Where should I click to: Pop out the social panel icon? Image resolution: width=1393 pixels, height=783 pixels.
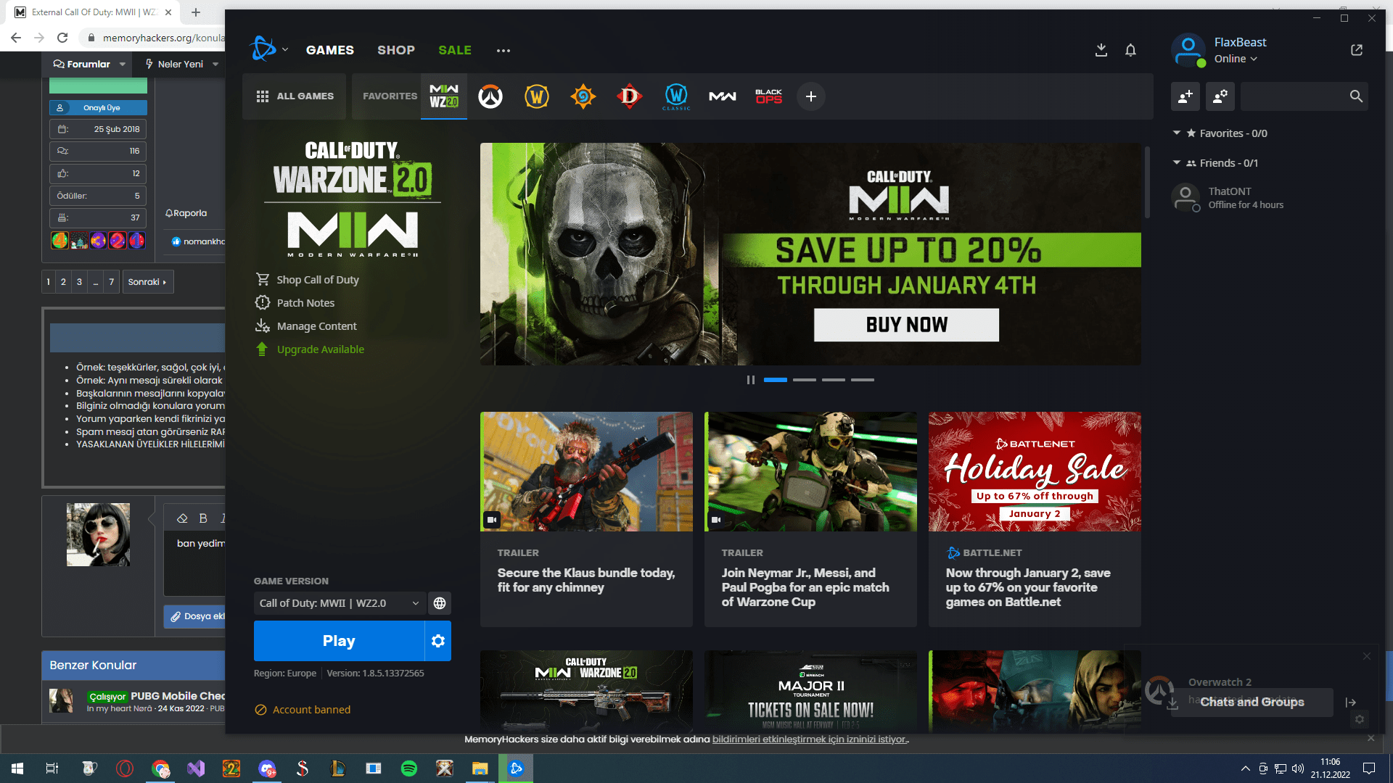click(x=1357, y=50)
